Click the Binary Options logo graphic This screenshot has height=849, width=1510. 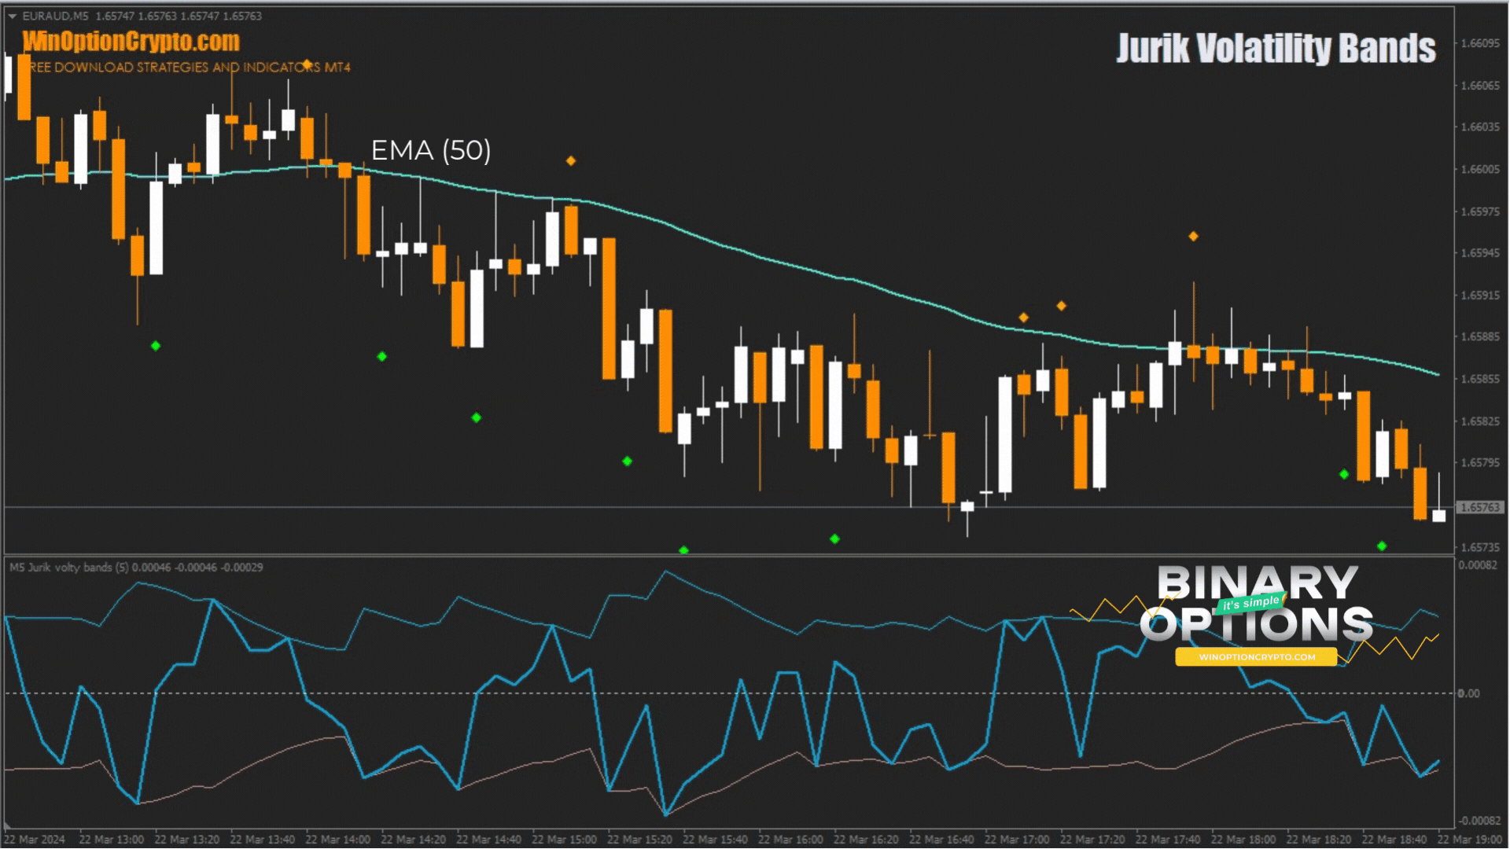(1257, 605)
